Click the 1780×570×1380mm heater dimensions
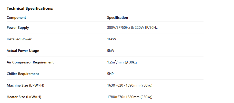The image size is (234, 103). pos(122,97)
